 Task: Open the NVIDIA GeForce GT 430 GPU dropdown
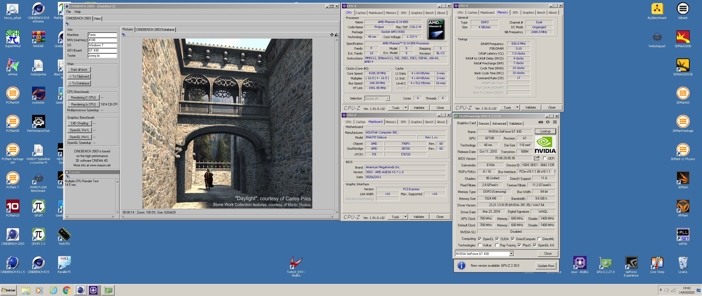coord(511,254)
